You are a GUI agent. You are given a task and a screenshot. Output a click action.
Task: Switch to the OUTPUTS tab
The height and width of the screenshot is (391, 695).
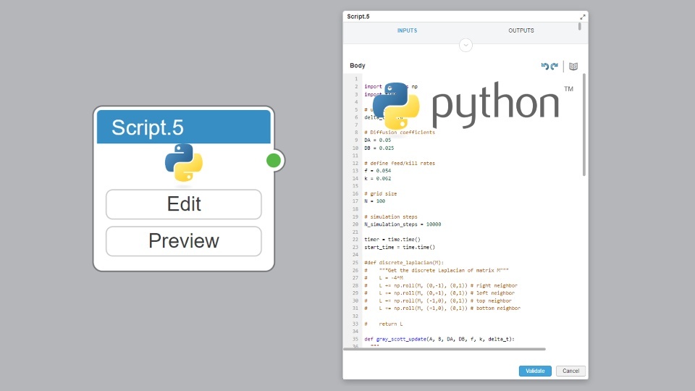[x=521, y=30]
